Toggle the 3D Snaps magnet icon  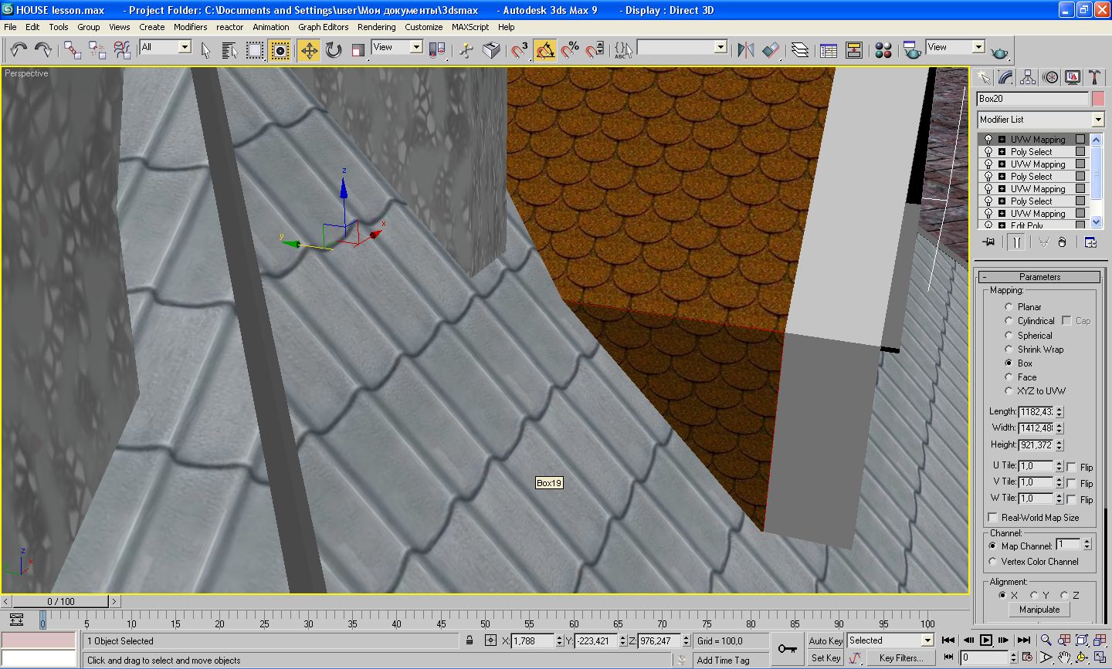520,50
